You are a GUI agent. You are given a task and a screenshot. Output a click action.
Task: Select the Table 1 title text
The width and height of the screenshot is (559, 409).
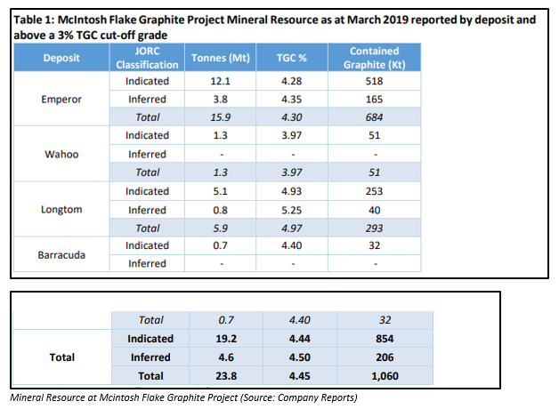pyautogui.click(x=274, y=28)
